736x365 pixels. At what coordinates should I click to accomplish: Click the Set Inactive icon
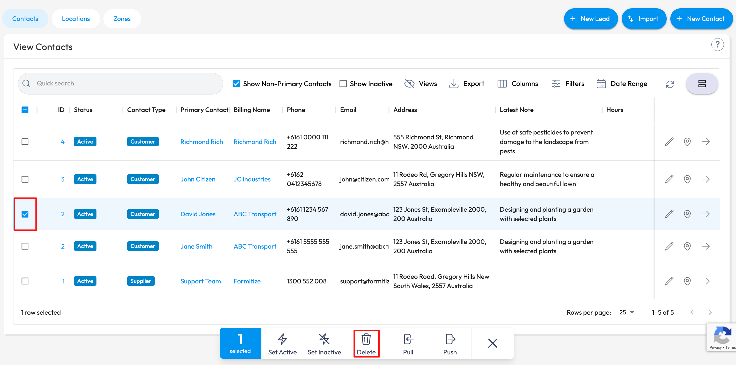click(x=324, y=339)
